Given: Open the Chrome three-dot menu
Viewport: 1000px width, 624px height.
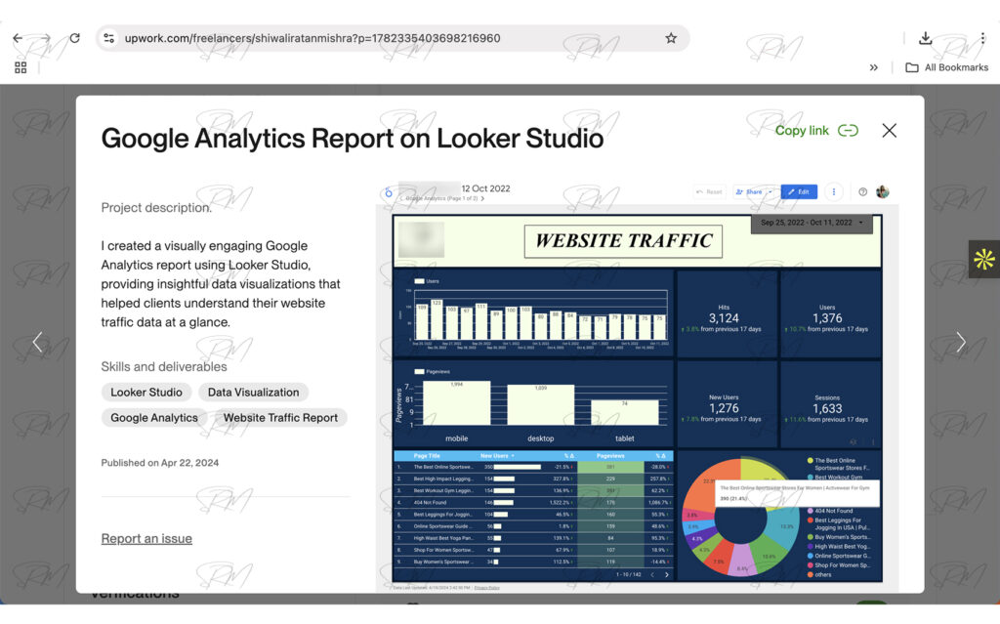Looking at the screenshot, I should tap(982, 38).
